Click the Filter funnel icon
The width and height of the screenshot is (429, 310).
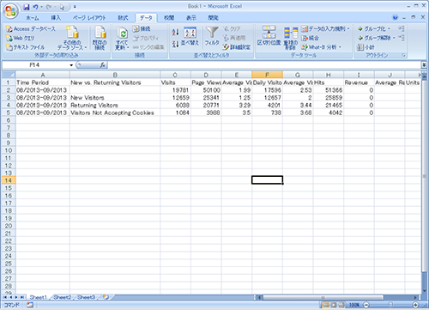pyautogui.click(x=212, y=33)
